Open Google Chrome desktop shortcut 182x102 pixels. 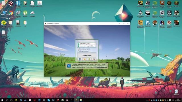[x=11, y=13]
